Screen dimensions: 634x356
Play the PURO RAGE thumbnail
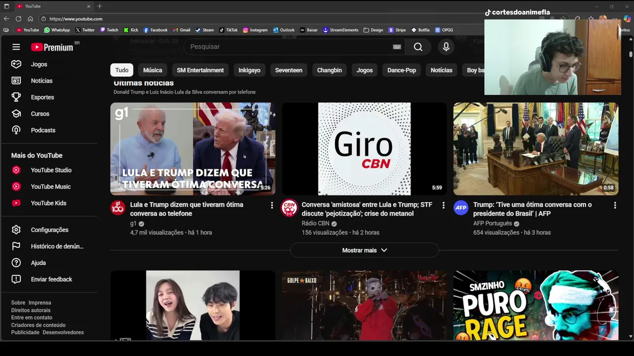536,305
